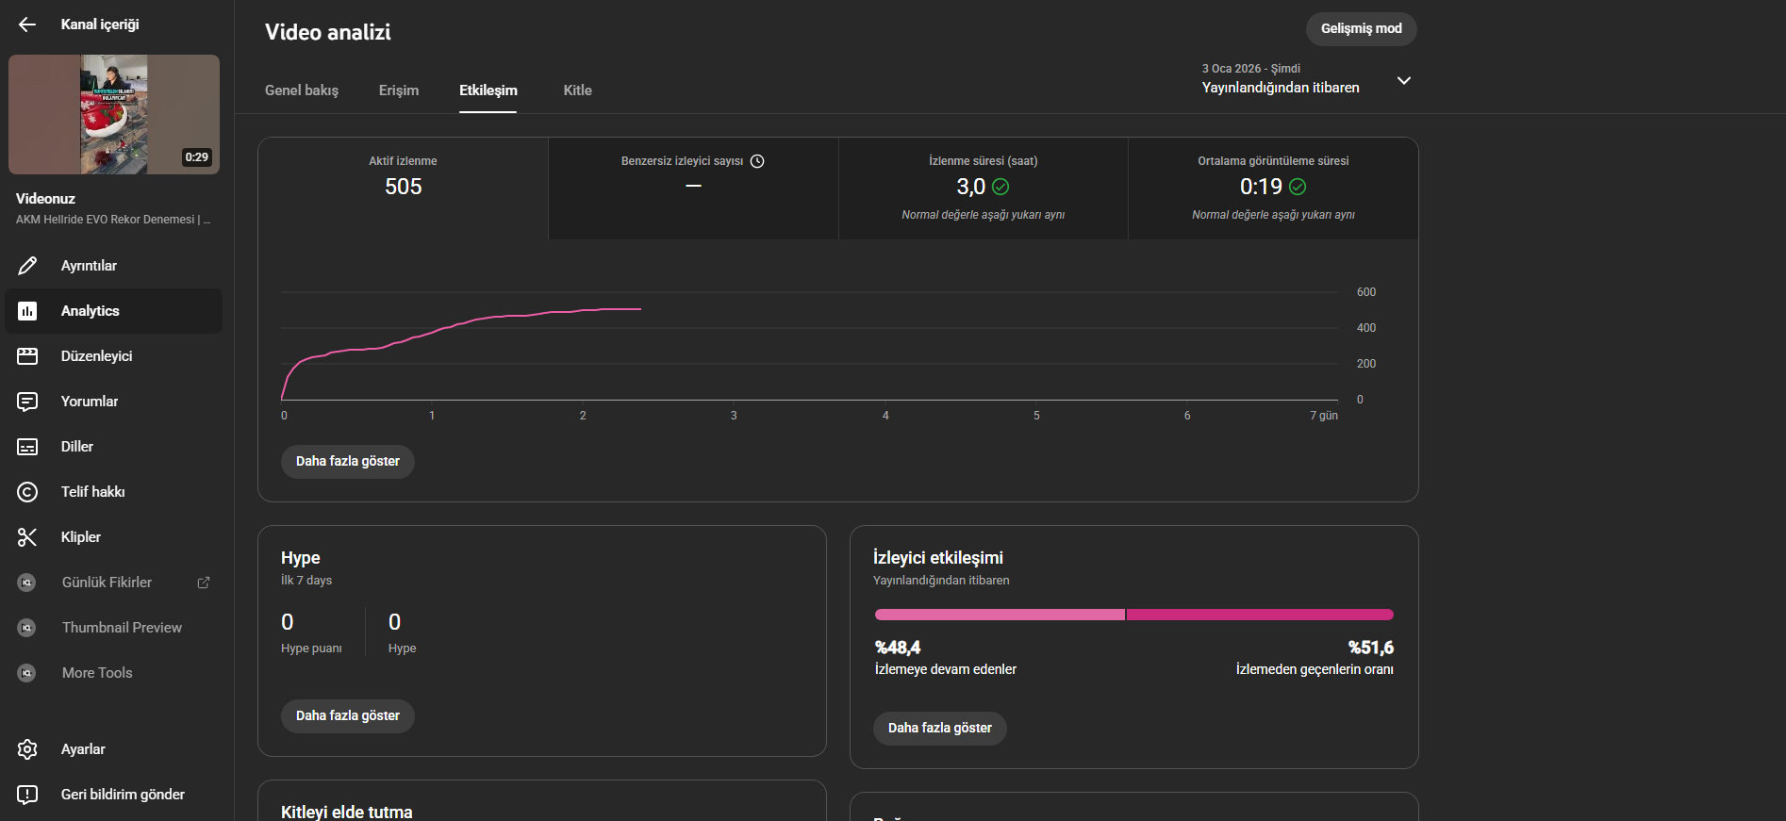This screenshot has height=821, width=1786.
Task: Click the Gelişmiş mod button
Action: [1361, 28]
